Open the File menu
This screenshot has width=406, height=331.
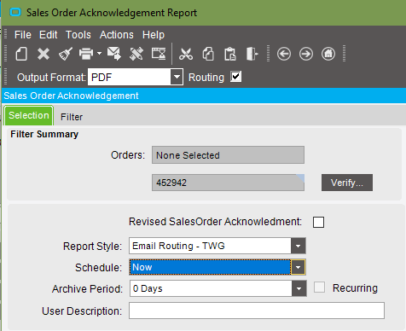(23, 35)
